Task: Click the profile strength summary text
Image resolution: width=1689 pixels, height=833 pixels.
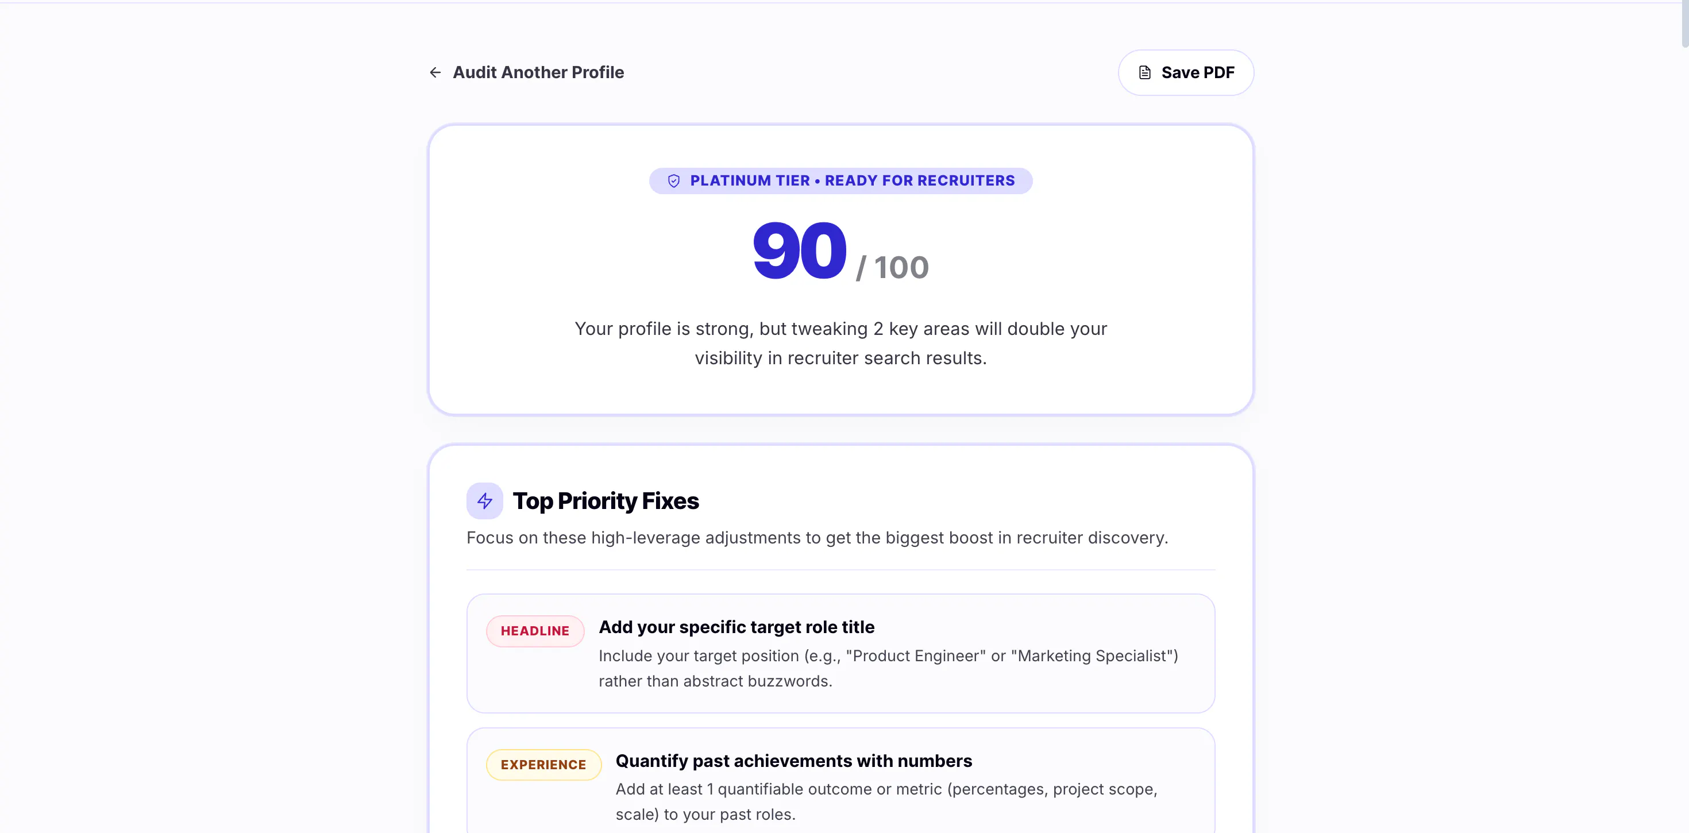Action: pos(840,344)
